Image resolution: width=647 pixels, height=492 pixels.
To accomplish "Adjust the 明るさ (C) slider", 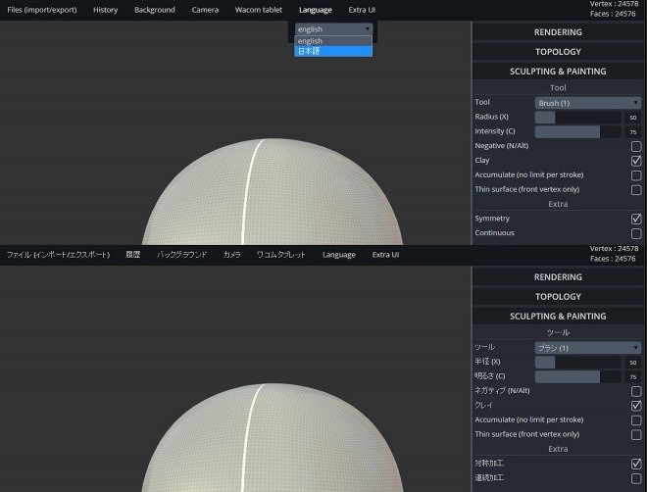I will [578, 376].
